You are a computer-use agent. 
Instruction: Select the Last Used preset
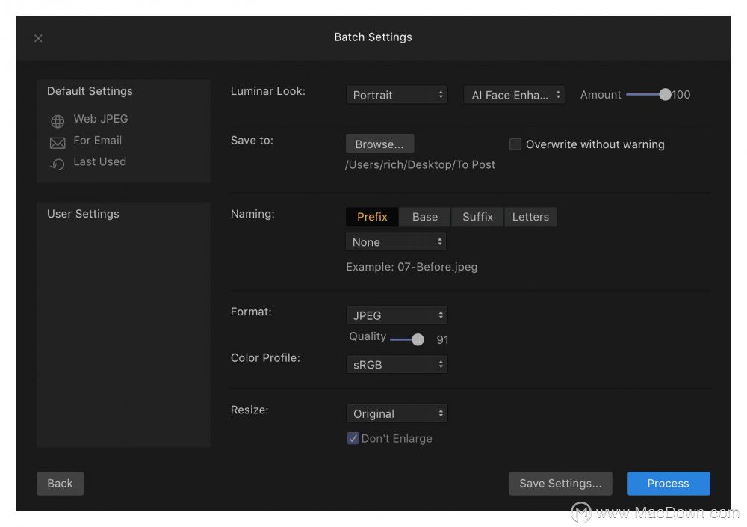(99, 161)
